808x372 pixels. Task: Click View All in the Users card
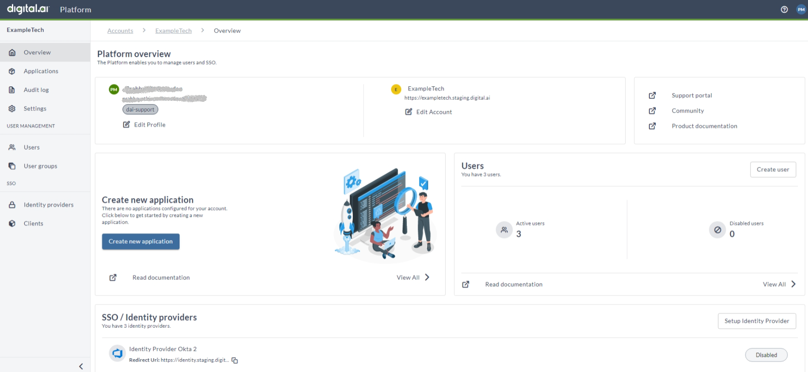pyautogui.click(x=774, y=284)
